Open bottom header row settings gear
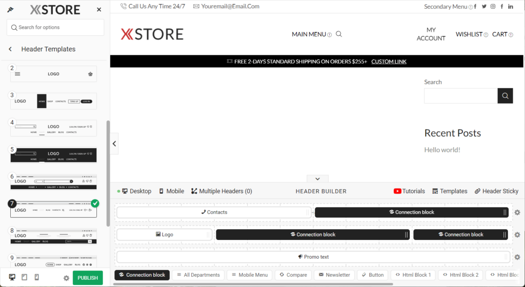Viewport: 525px width, 287px height. point(517,257)
